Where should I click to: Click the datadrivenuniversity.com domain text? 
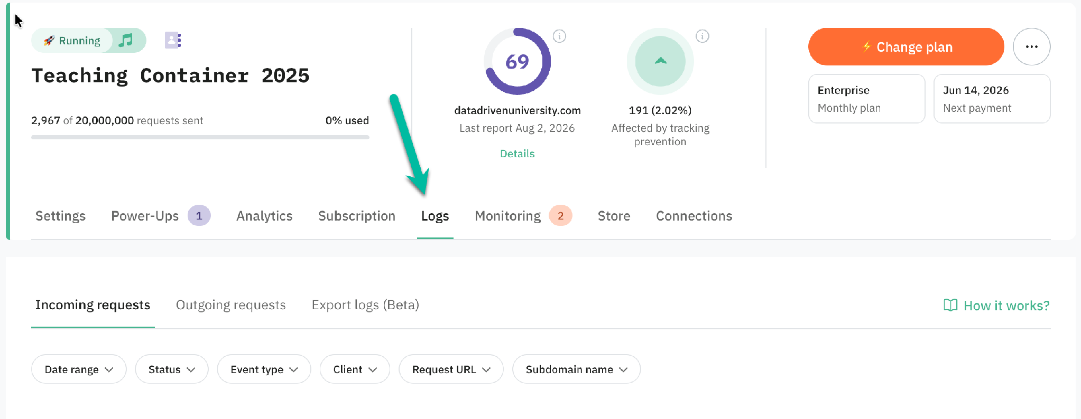tap(517, 110)
